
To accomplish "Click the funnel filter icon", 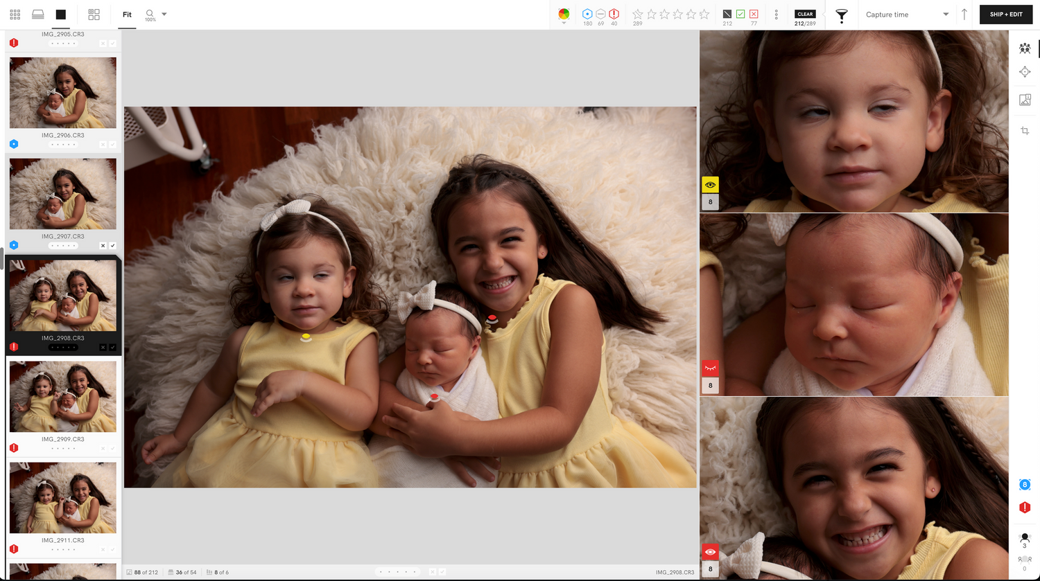I will click(842, 15).
